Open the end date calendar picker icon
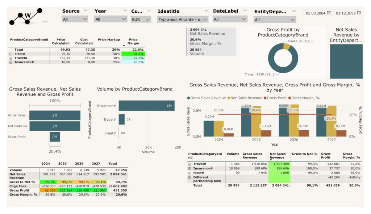The width and height of the screenshot is (371, 214). pos(359,13)
